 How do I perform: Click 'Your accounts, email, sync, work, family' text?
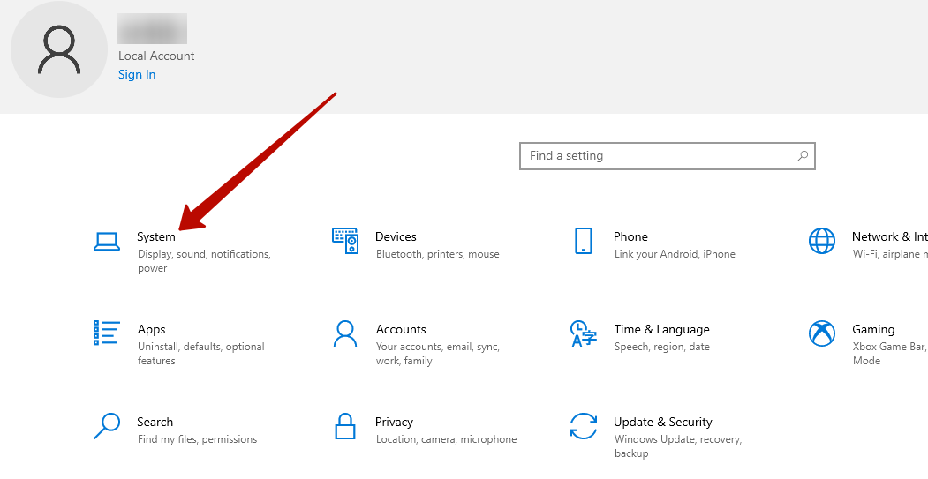438,354
